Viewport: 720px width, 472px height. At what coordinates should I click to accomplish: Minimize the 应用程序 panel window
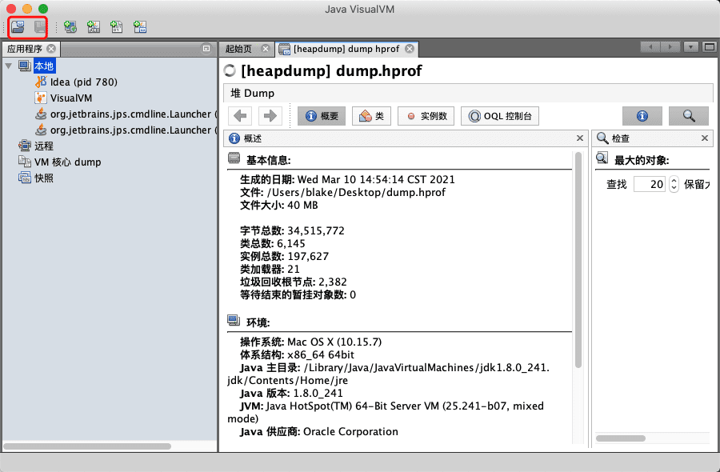point(206,48)
